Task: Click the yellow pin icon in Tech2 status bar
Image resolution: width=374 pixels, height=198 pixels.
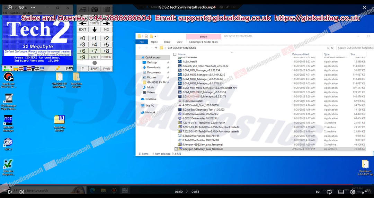Action: [58, 68]
